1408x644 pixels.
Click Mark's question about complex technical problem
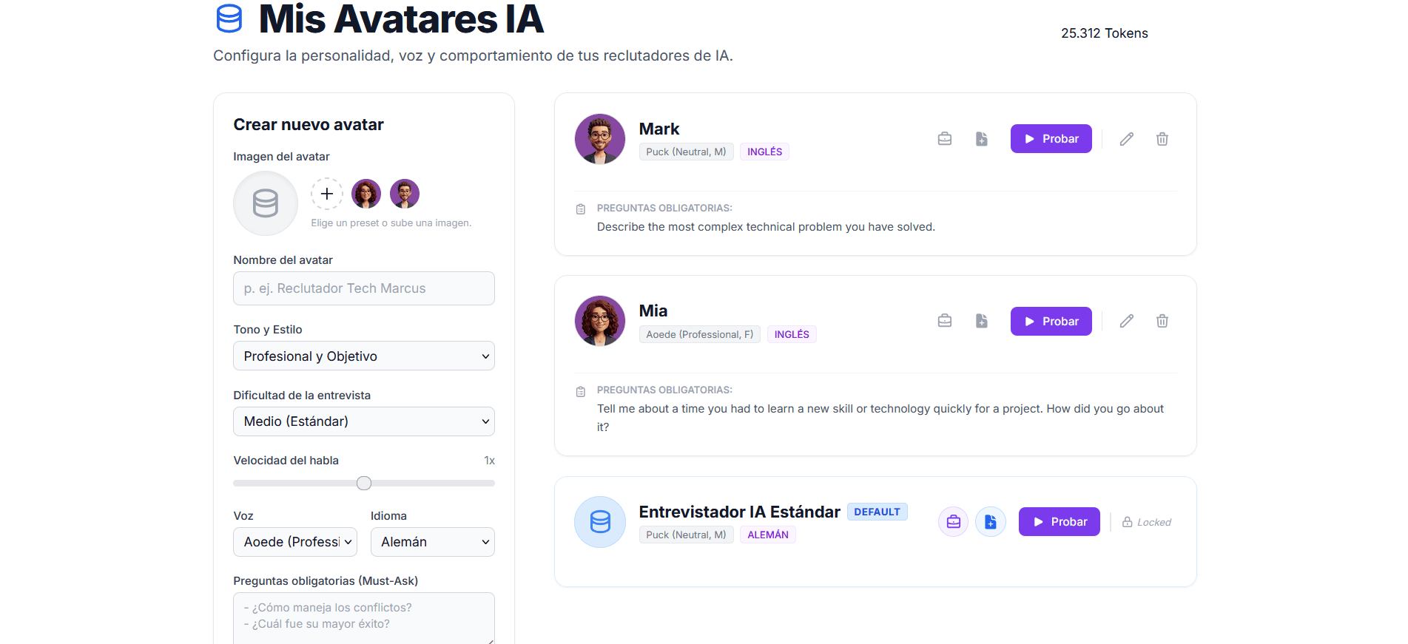tap(766, 227)
